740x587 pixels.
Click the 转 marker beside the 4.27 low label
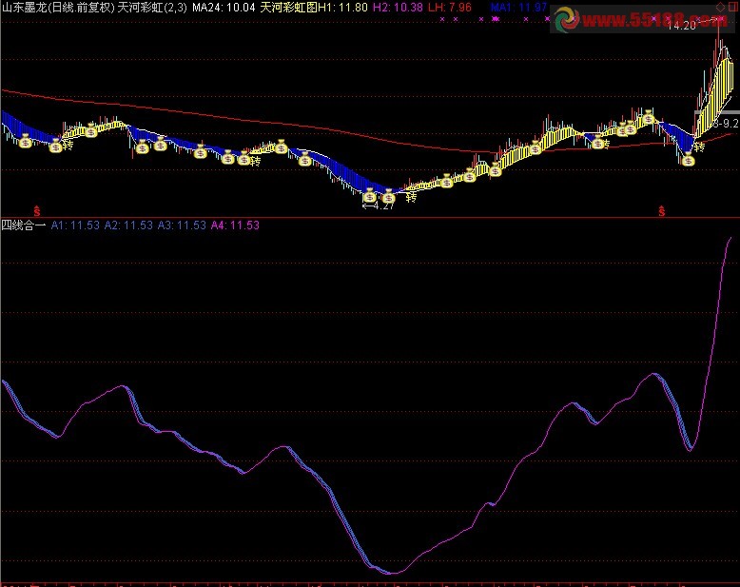click(411, 197)
